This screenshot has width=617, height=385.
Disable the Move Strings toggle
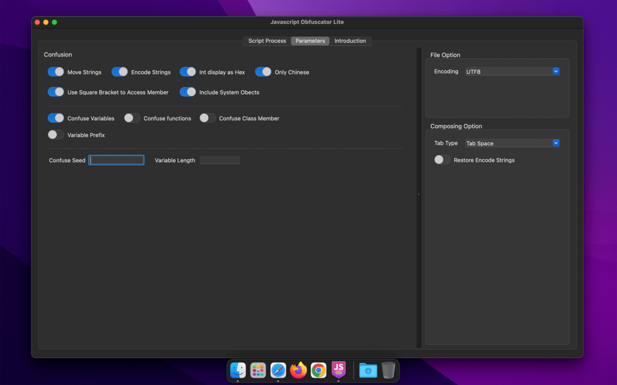[55, 72]
